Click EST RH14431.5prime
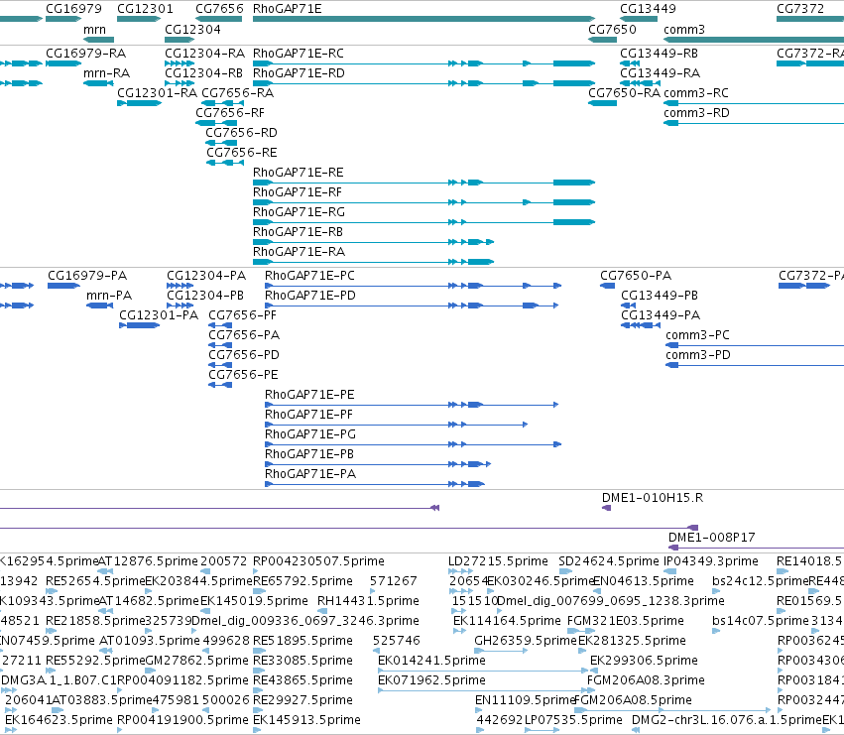 322,611
